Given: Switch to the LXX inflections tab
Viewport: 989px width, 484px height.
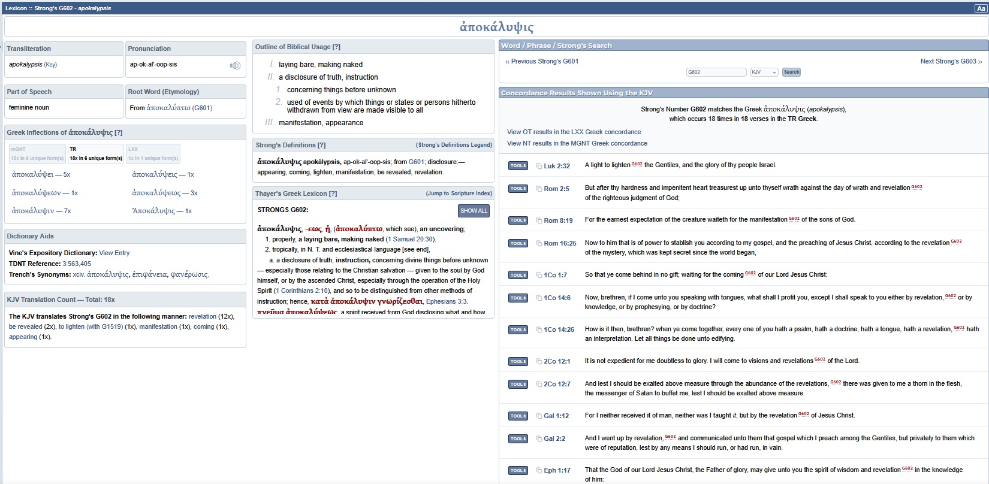Looking at the screenshot, I should 153,154.
